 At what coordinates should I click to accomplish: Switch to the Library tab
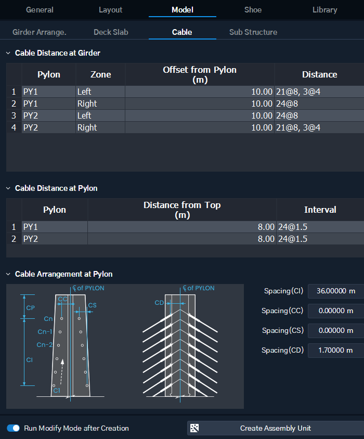pos(325,10)
